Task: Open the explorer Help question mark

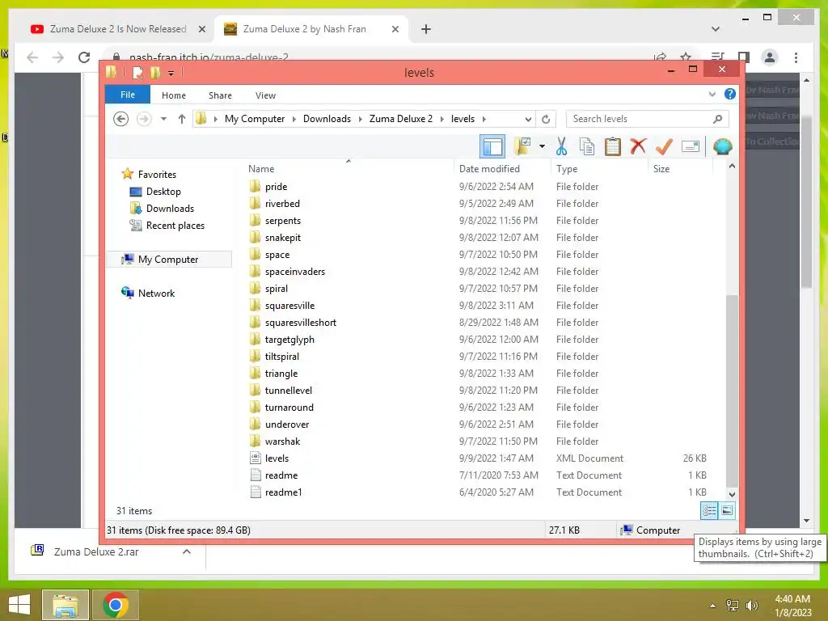Action: click(x=730, y=94)
